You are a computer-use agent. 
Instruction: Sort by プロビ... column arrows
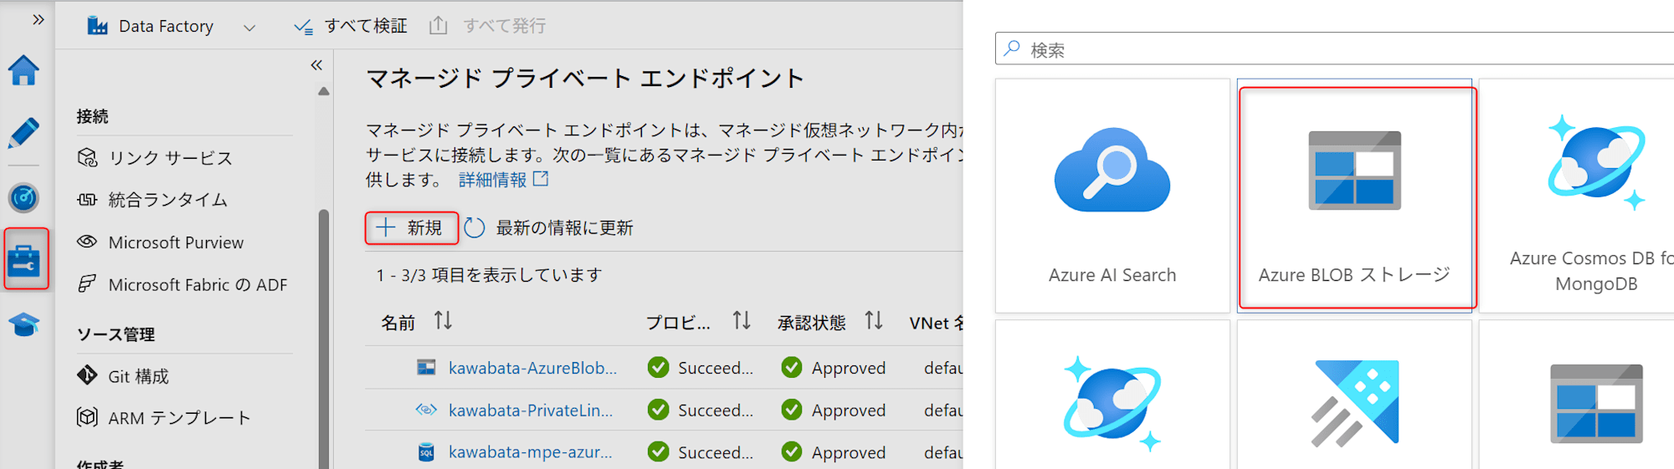tap(742, 321)
